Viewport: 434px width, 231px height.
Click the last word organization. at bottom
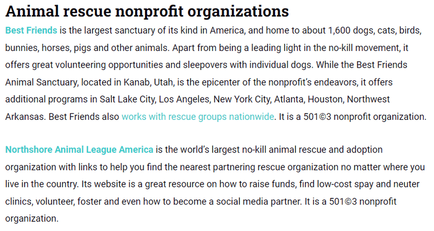(32, 219)
